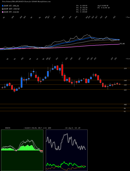Screen dimensions: 130x171
Task: Click the 125 price level on right axis
Action: [x=125, y=90]
